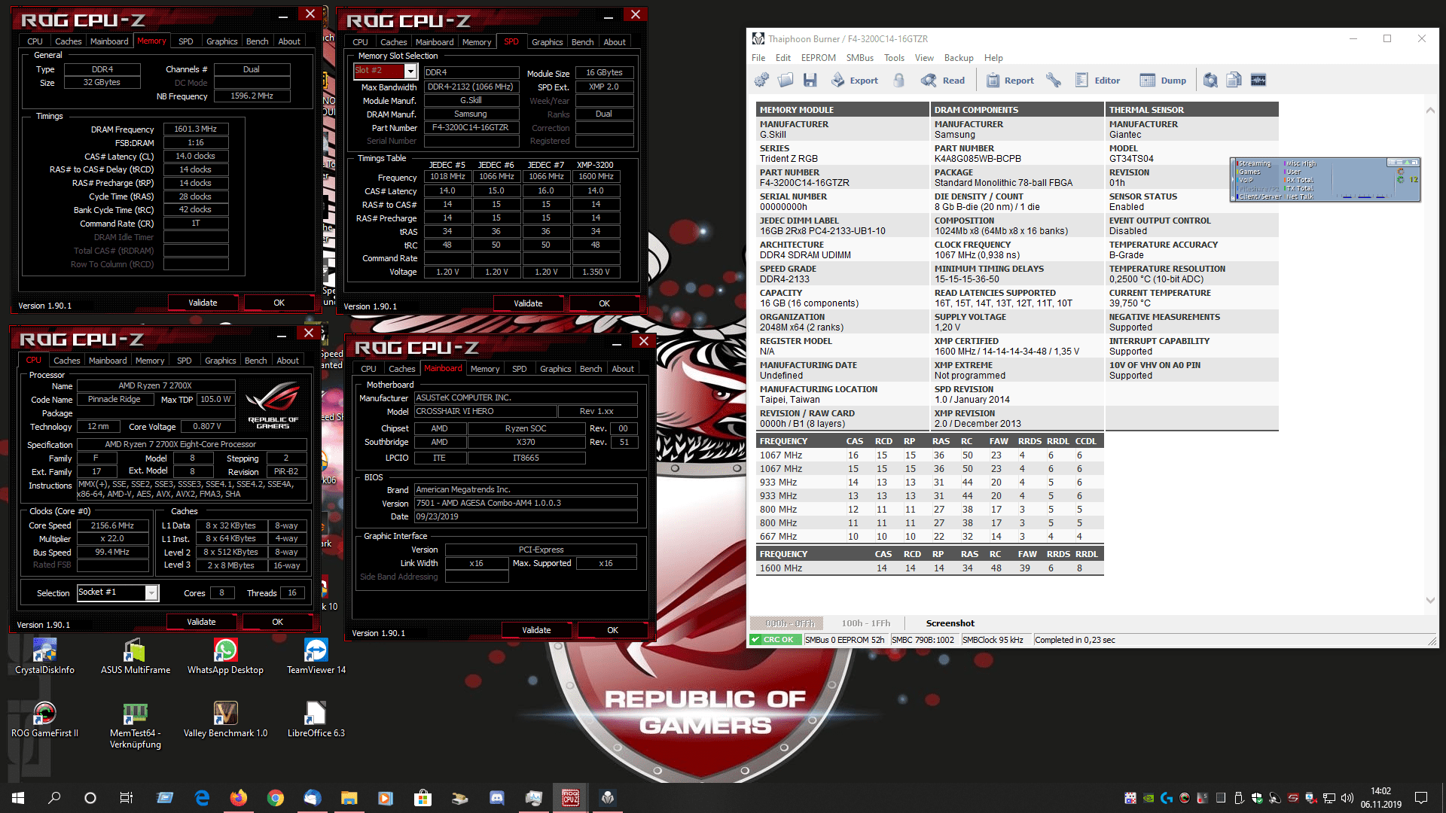Open Firefox from the taskbar
Screen dimensions: 1446x813
point(239,798)
